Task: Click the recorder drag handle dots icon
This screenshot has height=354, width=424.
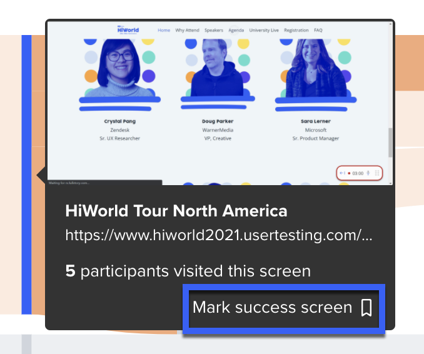Action: (377, 173)
